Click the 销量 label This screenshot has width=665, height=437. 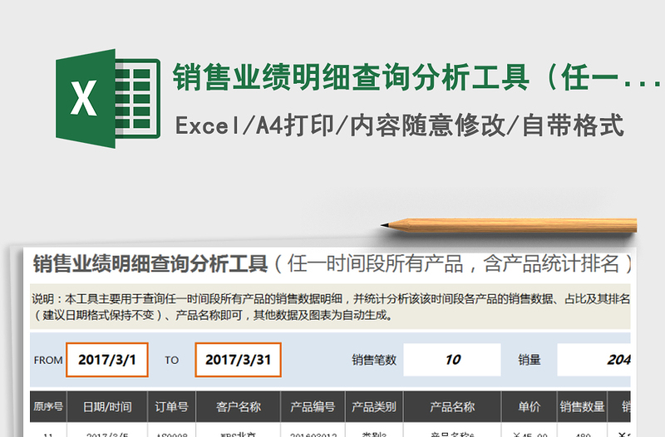tap(529, 360)
